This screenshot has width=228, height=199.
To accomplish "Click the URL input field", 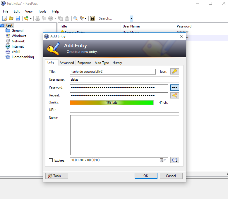I will tap(124, 110).
